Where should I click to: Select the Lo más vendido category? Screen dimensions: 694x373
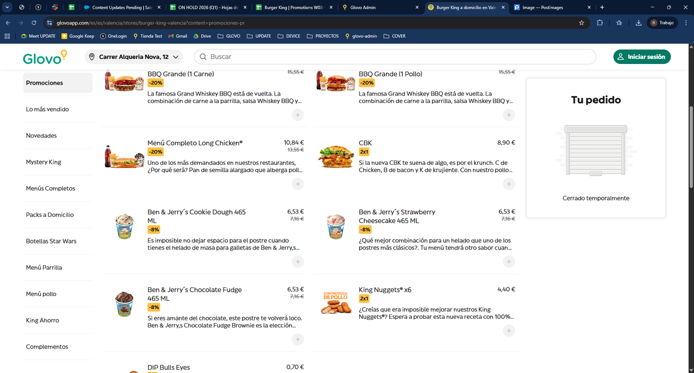58,110
